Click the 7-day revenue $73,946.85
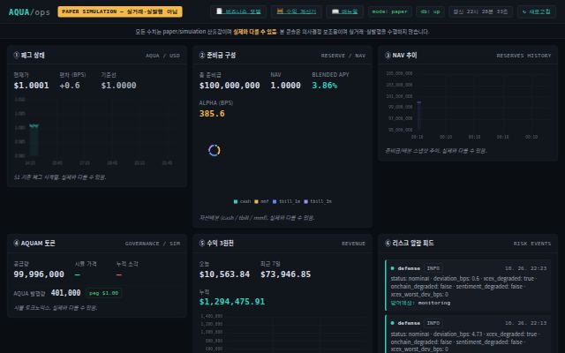Viewport: 565px width, 353px height. tap(285, 274)
